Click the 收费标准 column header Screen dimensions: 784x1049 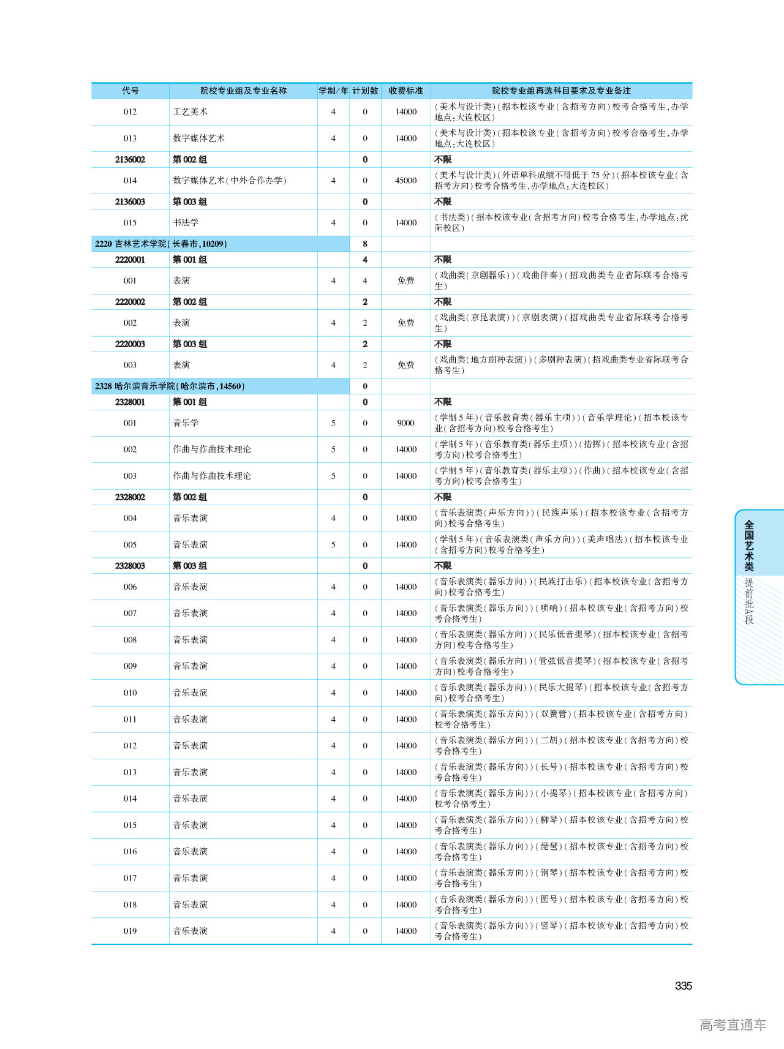tap(405, 91)
